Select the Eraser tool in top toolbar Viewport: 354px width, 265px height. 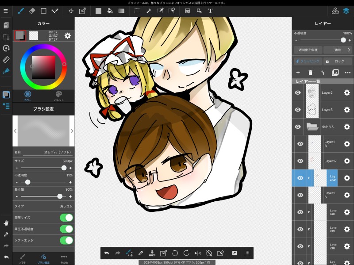pyautogui.click(x=32, y=11)
